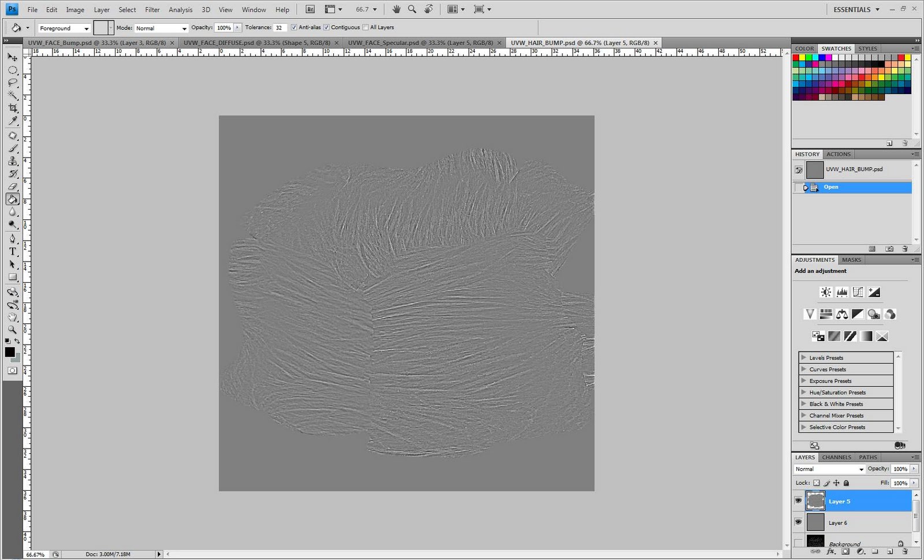The width and height of the screenshot is (924, 560).
Task: Select the Eyedropper tool
Action: pos(12,121)
